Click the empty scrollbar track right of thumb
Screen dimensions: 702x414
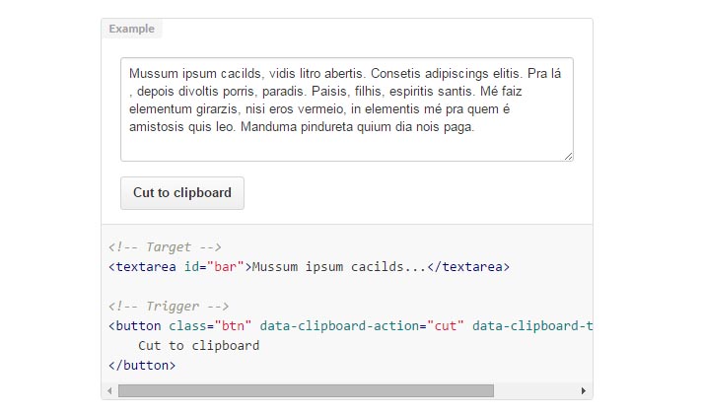click(535, 390)
